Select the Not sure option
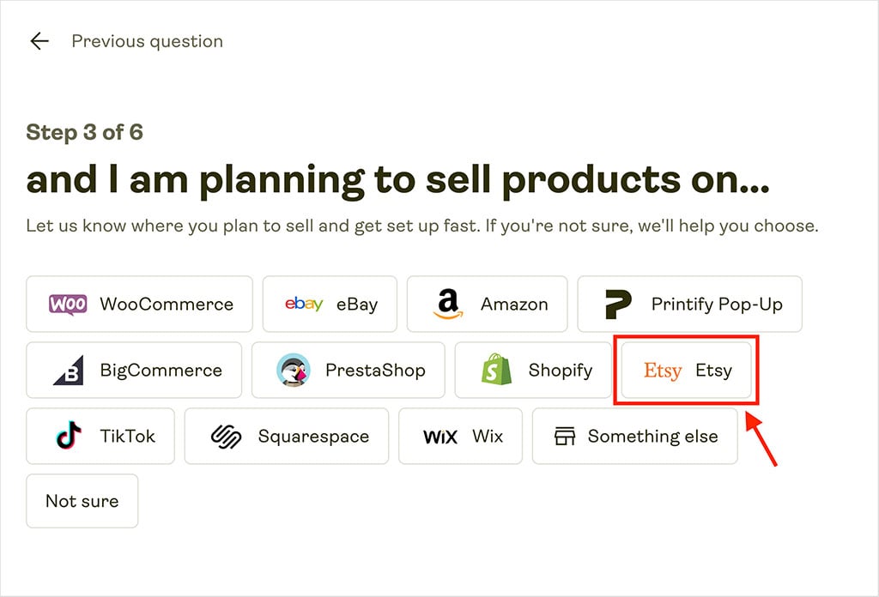Image resolution: width=879 pixels, height=597 pixels. pos(82,501)
